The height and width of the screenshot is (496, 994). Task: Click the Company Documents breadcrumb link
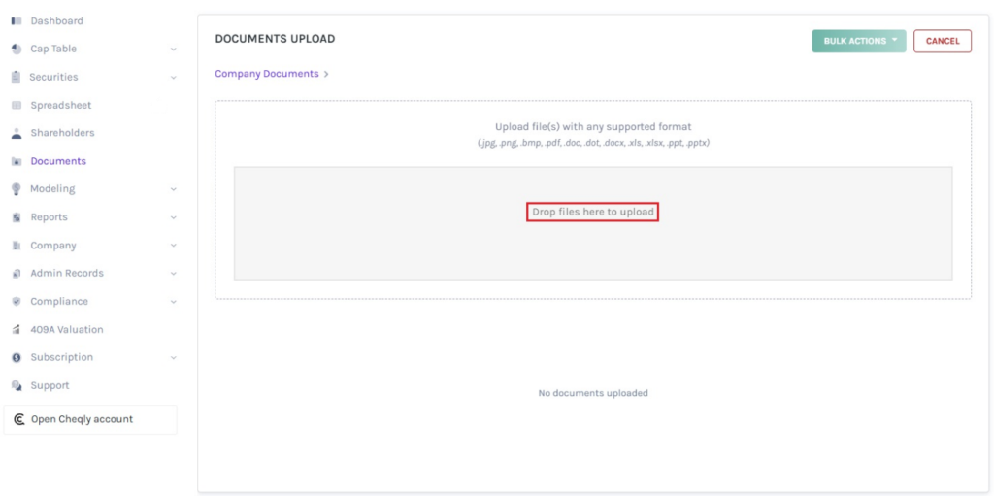pos(267,74)
